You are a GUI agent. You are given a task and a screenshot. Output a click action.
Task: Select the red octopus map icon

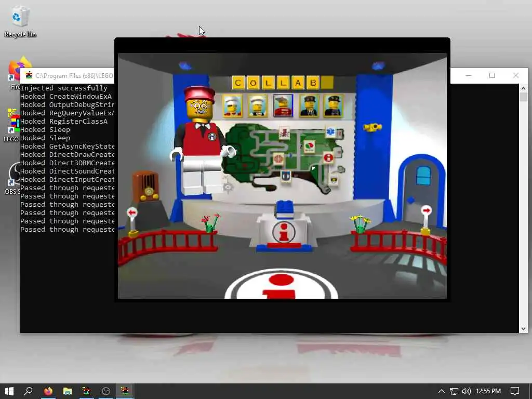click(284, 132)
